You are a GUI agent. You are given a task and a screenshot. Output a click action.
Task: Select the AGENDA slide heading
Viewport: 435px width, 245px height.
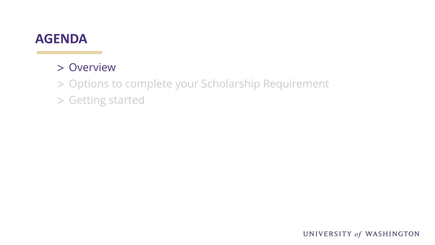[61, 39]
